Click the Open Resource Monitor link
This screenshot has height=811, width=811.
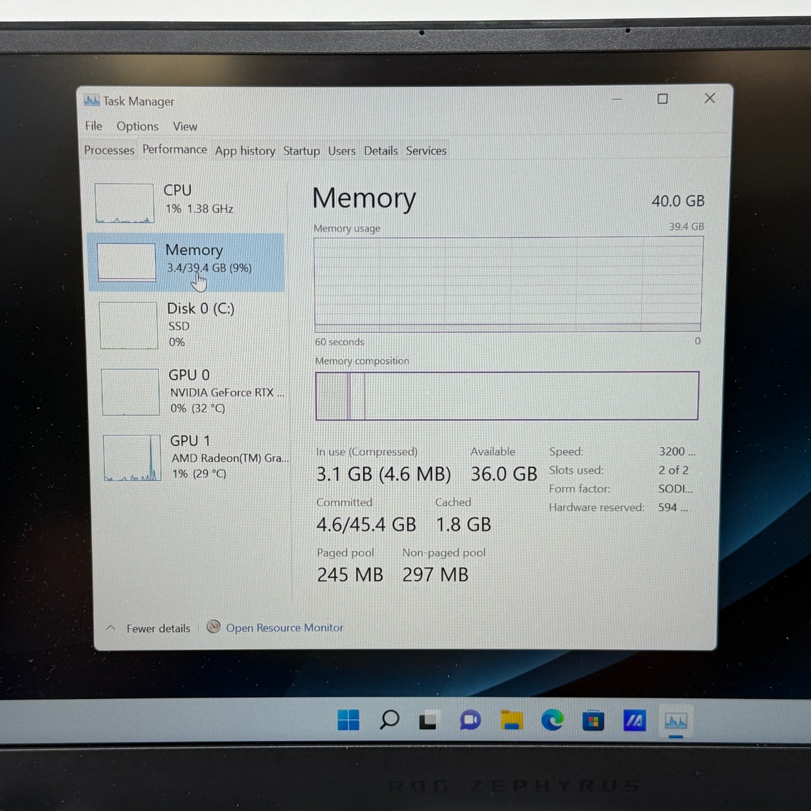pyautogui.click(x=284, y=628)
